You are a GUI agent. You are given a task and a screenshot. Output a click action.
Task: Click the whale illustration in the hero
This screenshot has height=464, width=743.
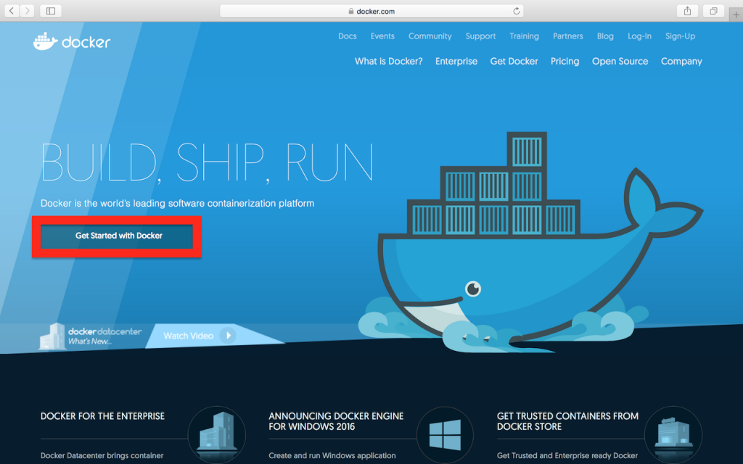point(530,244)
